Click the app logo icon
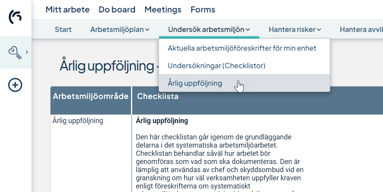Viewport: 383px width, 192px height. 15,17
